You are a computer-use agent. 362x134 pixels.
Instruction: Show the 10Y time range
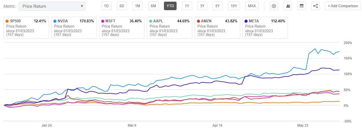(x=234, y=6)
